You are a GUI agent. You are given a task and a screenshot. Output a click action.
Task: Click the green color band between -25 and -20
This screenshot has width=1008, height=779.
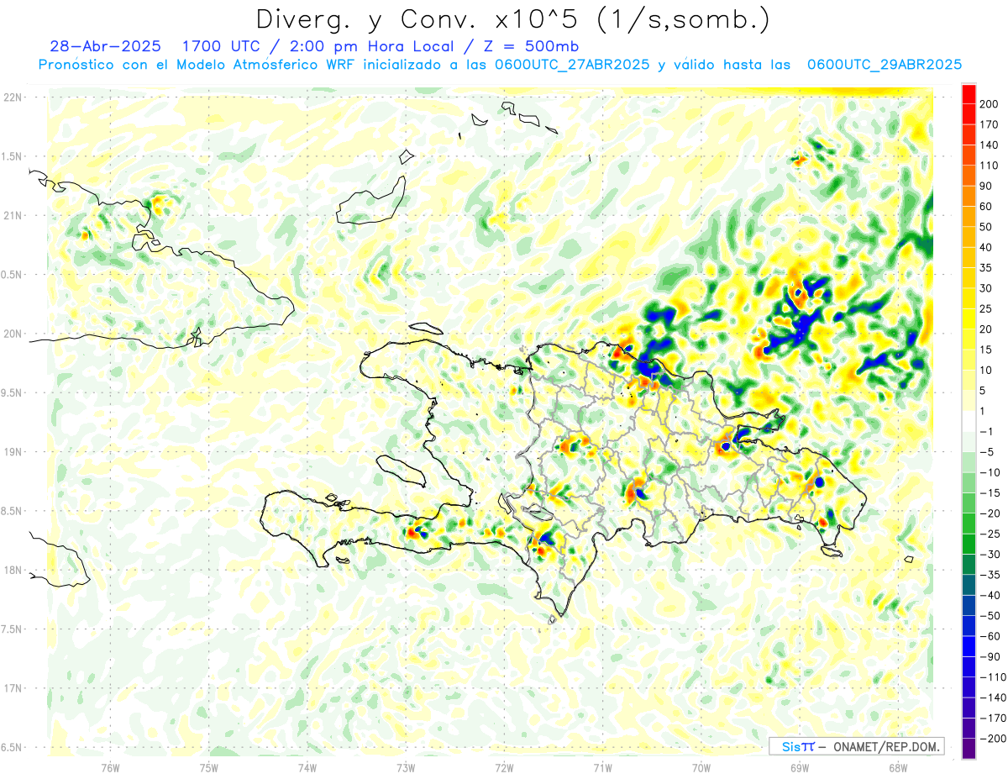969,524
